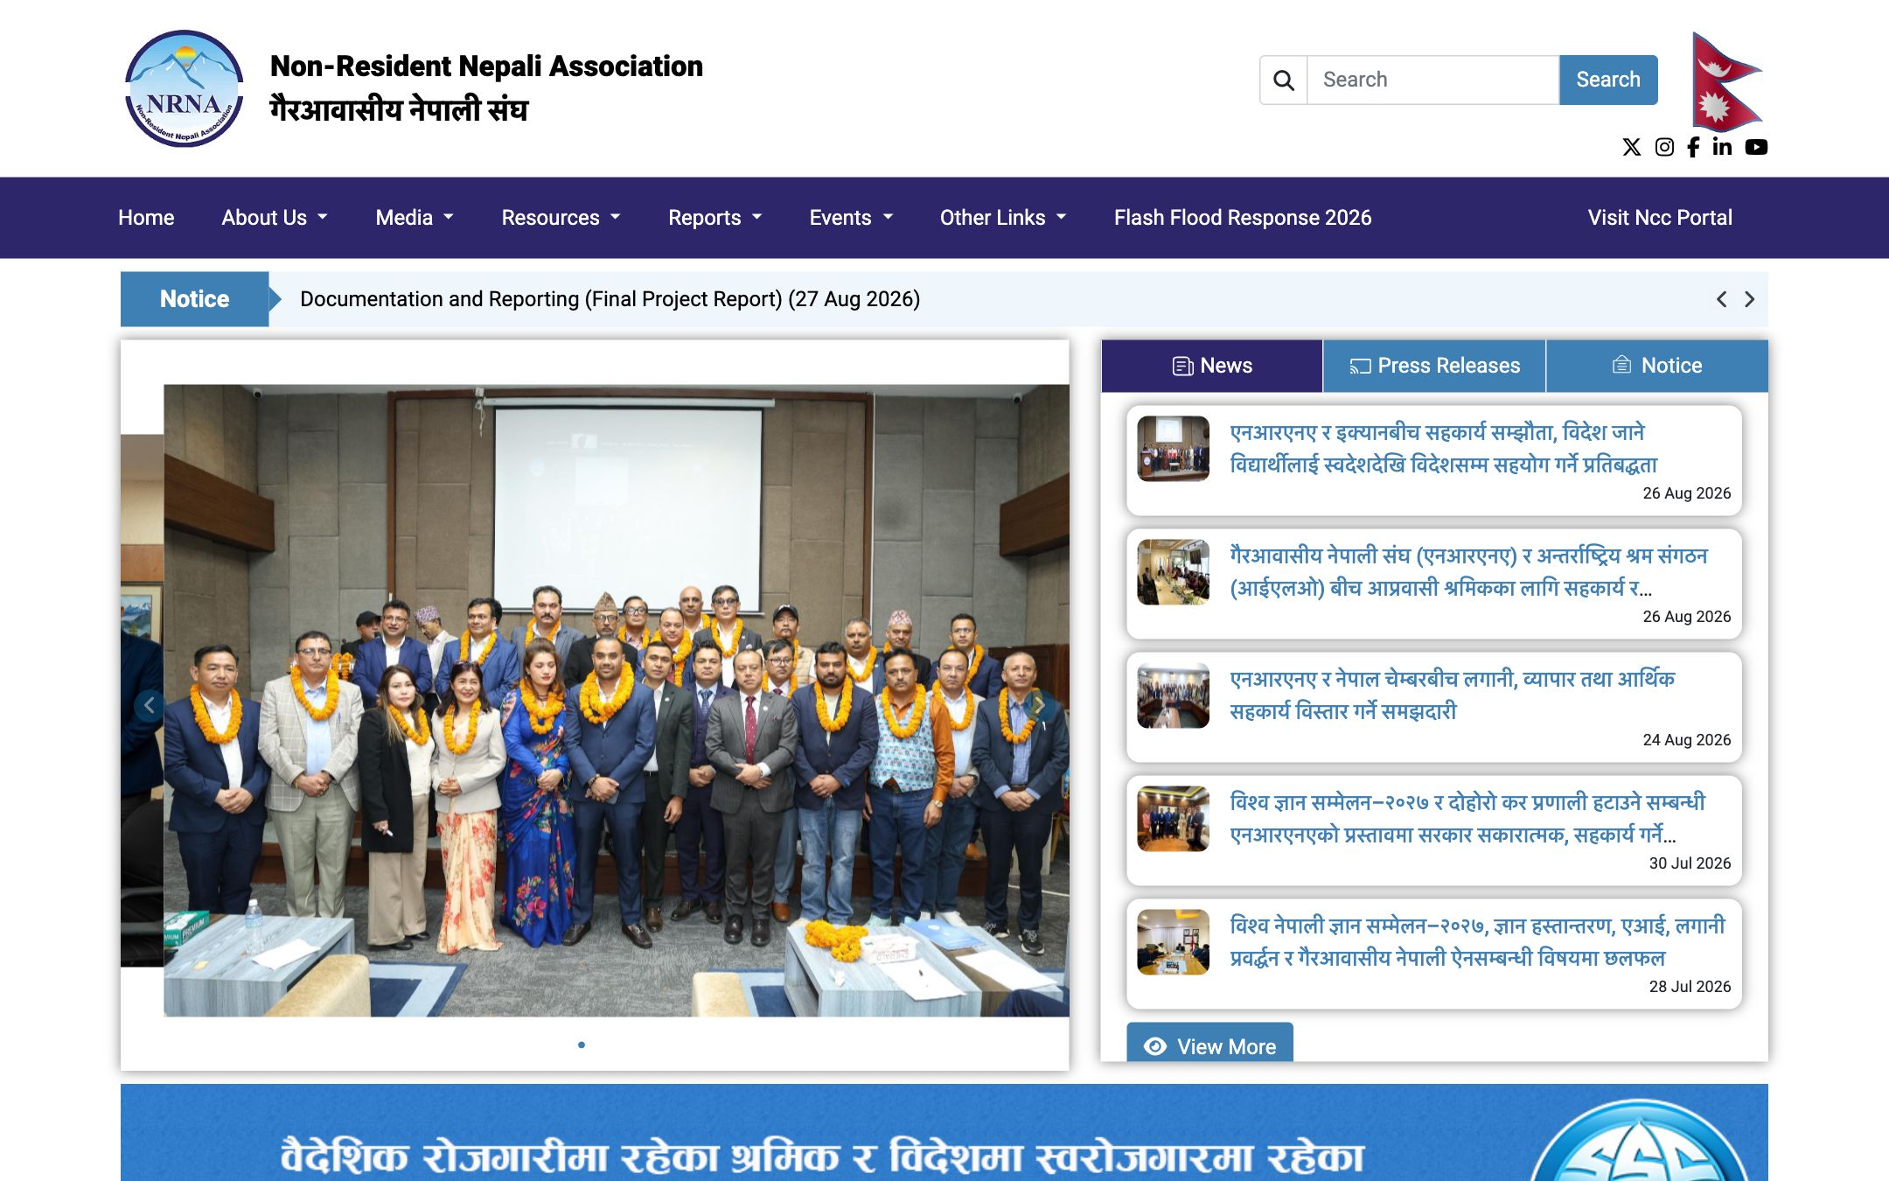Click the blue Search button
1889x1181 pixels.
point(1608,80)
